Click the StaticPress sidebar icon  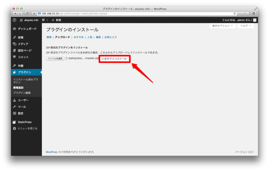point(14,122)
